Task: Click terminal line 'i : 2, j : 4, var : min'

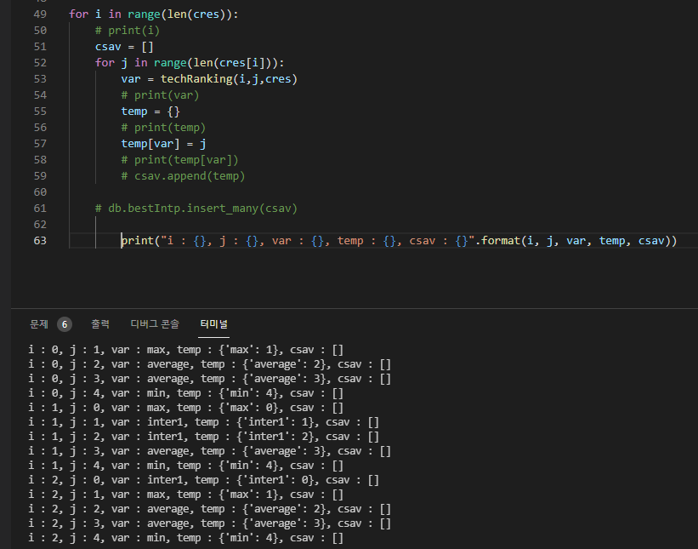Action: 185,538
